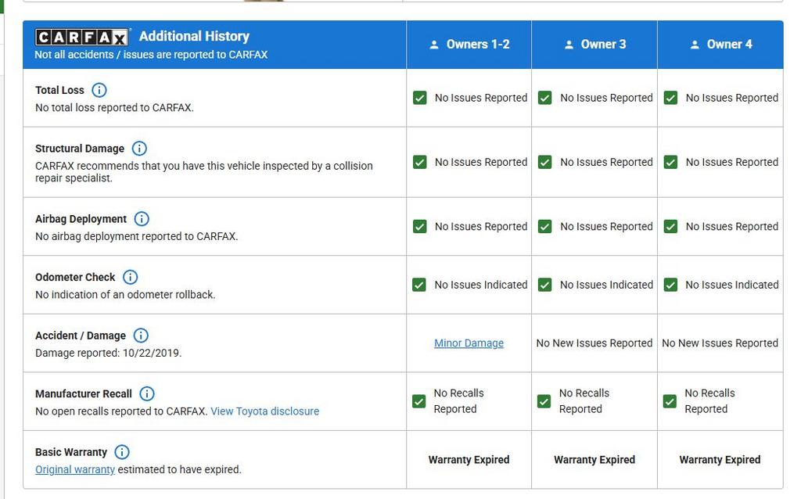The width and height of the screenshot is (801, 499).
Task: Click Structural Damage checkmark under Owner 3
Action: tap(545, 162)
